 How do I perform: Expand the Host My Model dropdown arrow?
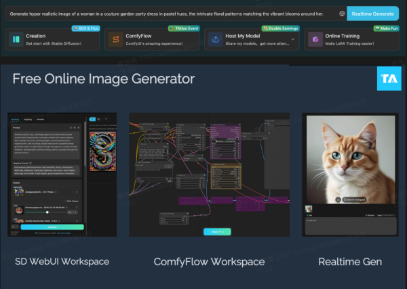click(292, 40)
